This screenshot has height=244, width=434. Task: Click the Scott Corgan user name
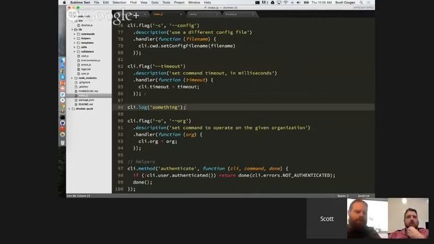(x=345, y=3)
